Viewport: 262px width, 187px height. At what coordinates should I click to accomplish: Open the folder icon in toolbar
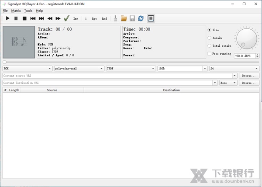[x=124, y=18]
